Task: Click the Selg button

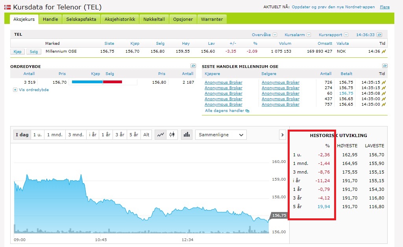Action: pos(34,51)
